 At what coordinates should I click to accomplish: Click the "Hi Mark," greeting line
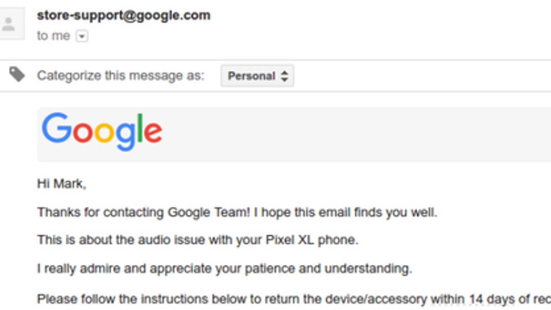coord(62,184)
